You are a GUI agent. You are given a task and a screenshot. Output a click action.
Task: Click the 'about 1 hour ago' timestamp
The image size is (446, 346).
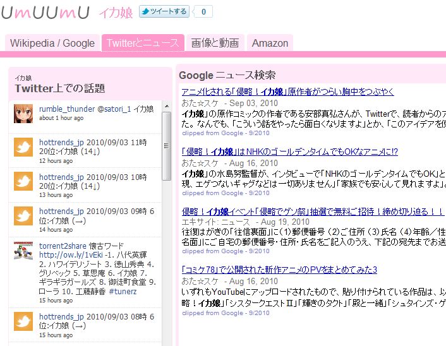61,118
